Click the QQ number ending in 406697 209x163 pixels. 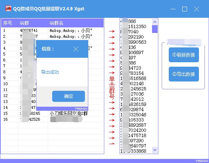click(132, 52)
